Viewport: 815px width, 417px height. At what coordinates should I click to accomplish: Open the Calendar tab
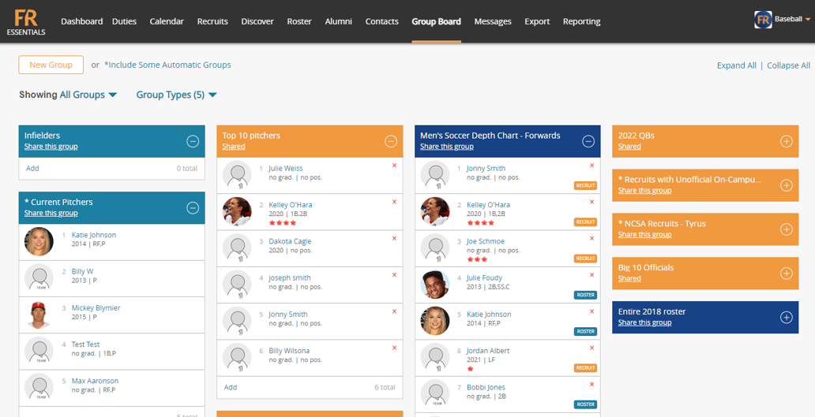(x=167, y=21)
